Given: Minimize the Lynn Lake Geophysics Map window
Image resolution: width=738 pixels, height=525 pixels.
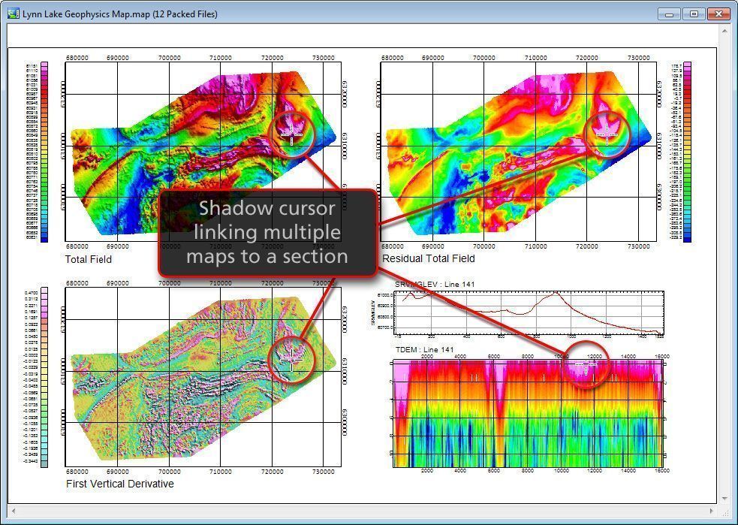Looking at the screenshot, I should pos(669,14).
